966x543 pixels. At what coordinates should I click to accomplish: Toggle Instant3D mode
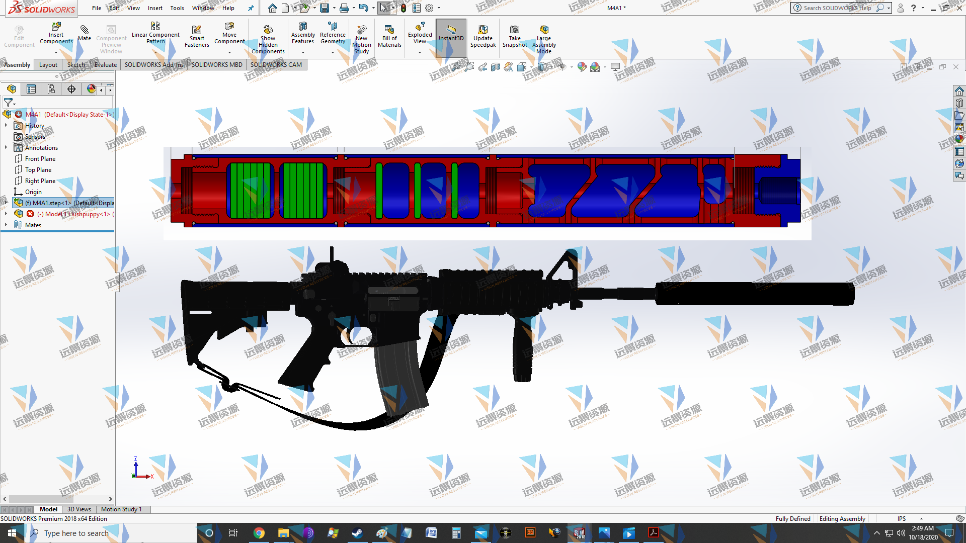coord(451,33)
